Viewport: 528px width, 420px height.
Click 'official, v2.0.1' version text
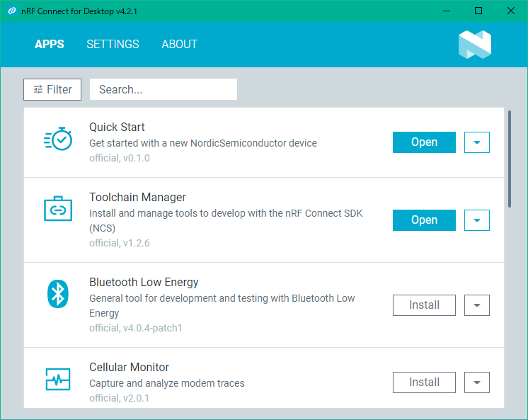coord(119,398)
